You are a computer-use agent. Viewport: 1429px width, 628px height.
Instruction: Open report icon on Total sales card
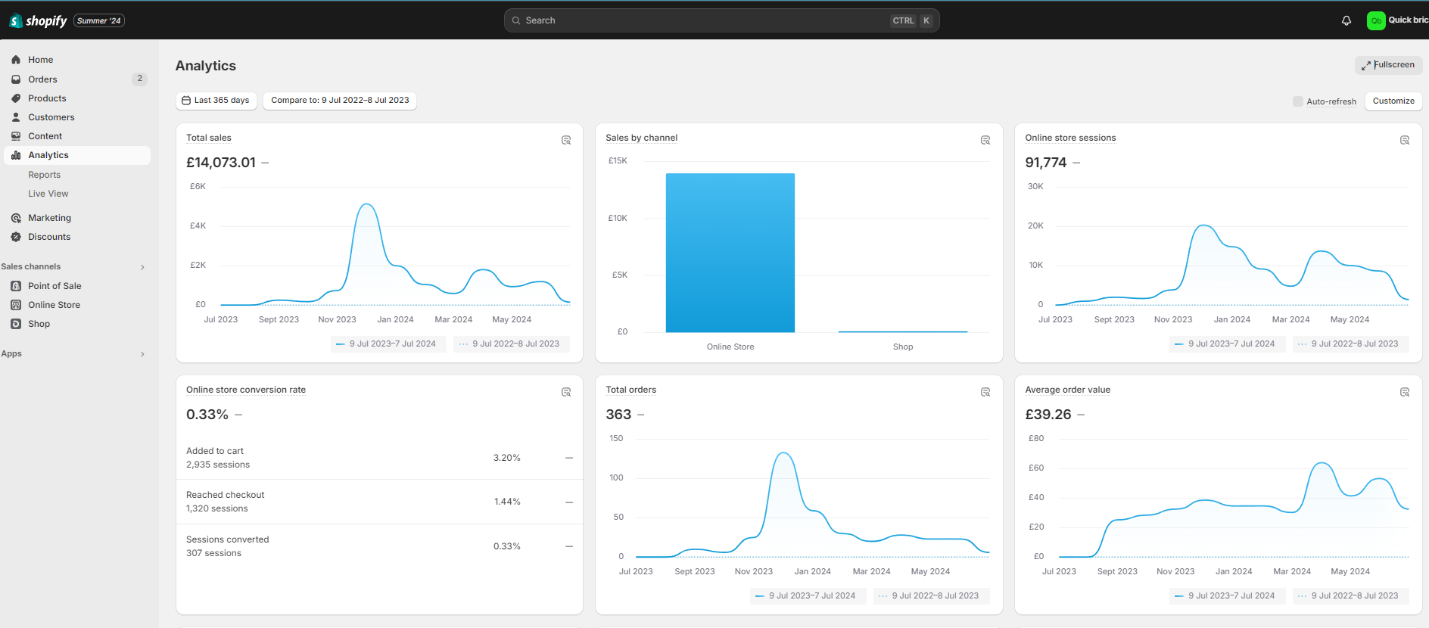566,140
